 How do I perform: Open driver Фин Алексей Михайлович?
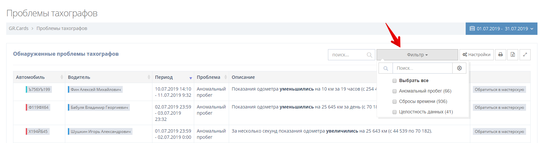click(x=95, y=89)
